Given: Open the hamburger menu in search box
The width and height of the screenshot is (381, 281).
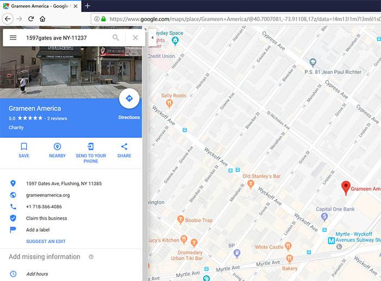Looking at the screenshot, I should coord(13,38).
